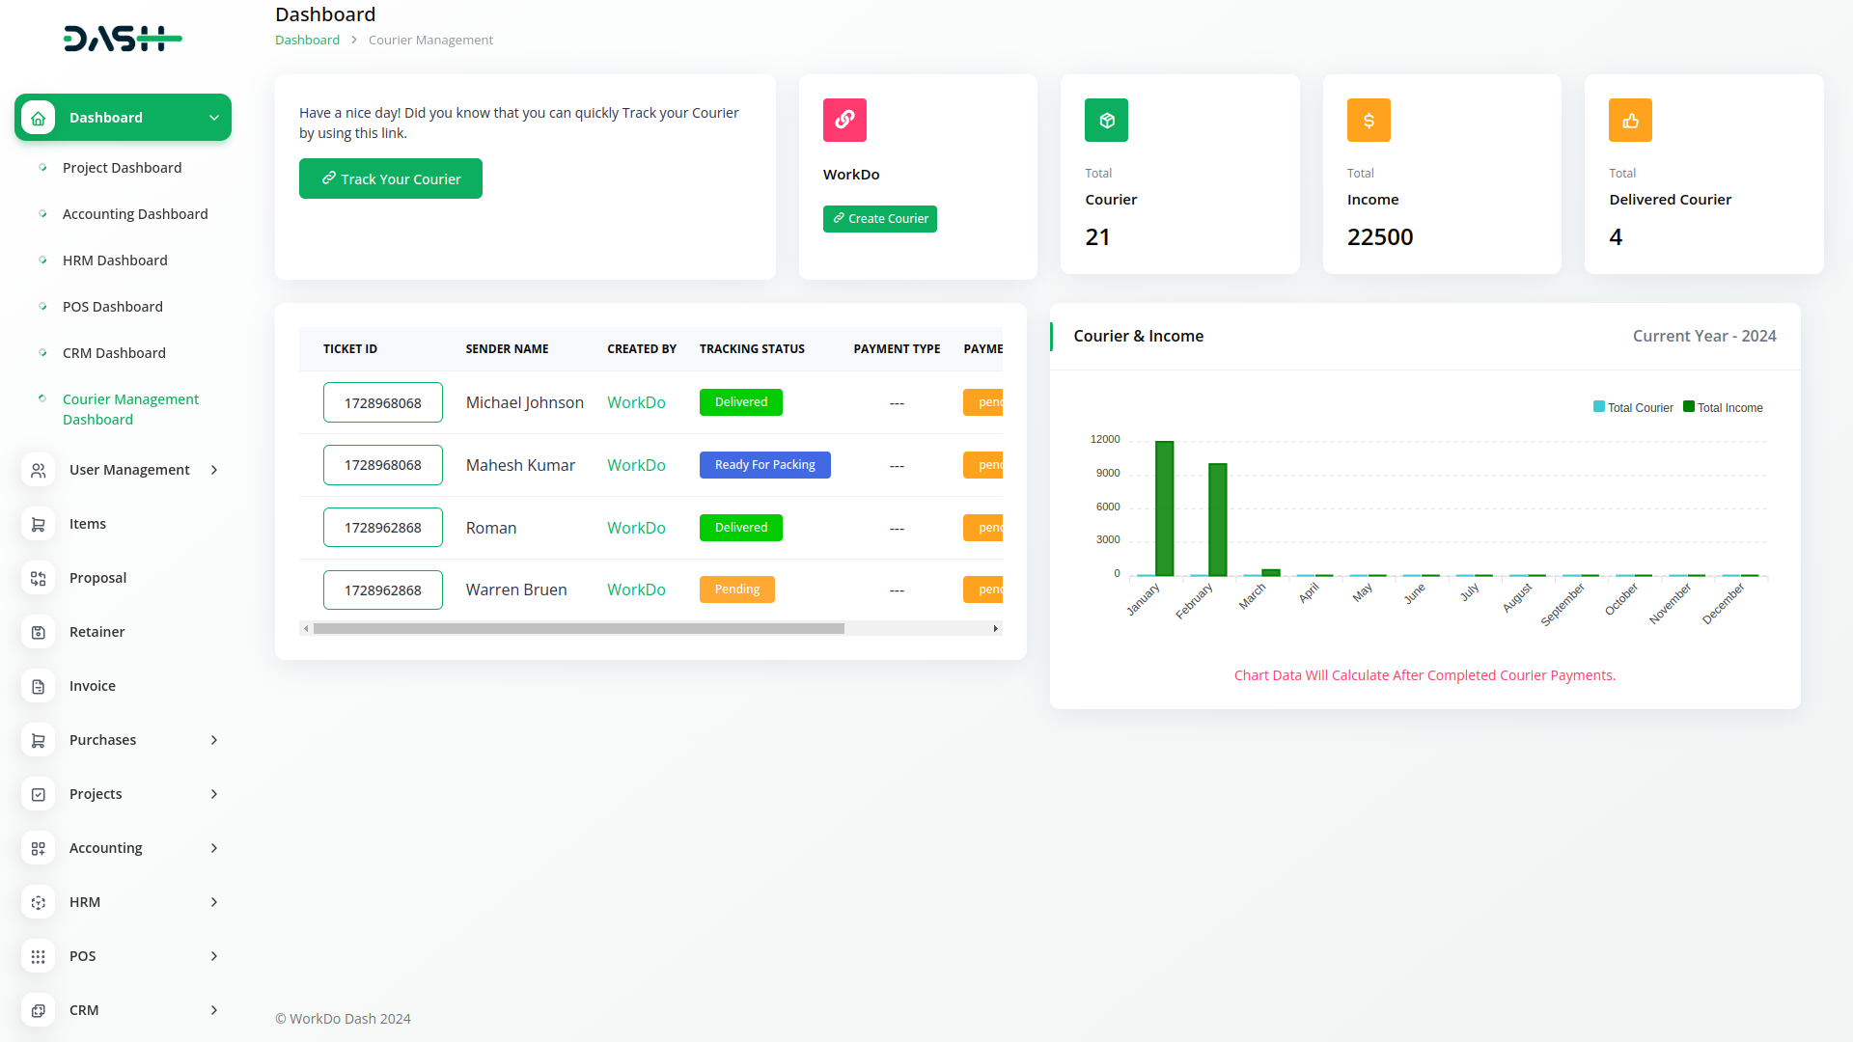The image size is (1853, 1042).
Task: Click the User Management people icon
Action: tap(38, 470)
